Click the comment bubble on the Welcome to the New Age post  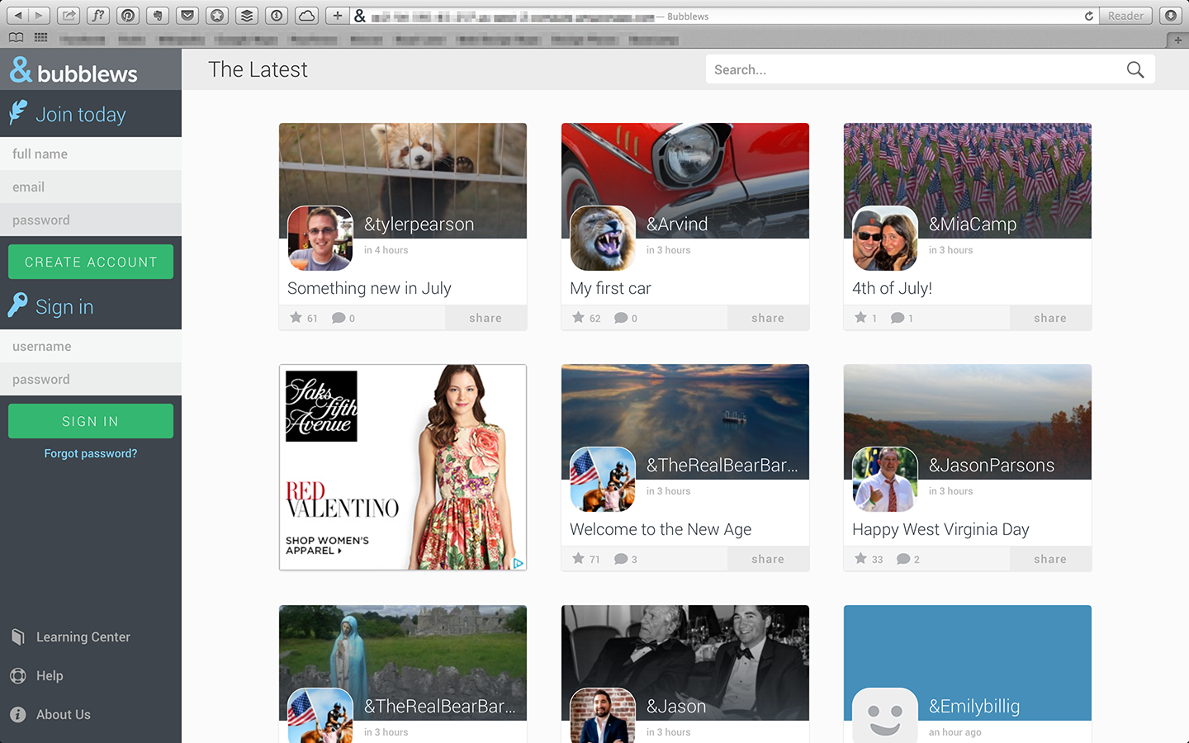click(621, 559)
